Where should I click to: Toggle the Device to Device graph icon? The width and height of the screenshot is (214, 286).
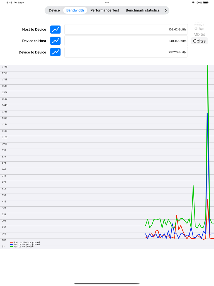(x=55, y=52)
